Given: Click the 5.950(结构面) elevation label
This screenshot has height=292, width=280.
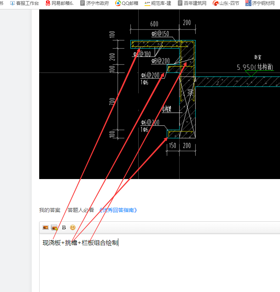Looking at the screenshot, I should [255, 67].
